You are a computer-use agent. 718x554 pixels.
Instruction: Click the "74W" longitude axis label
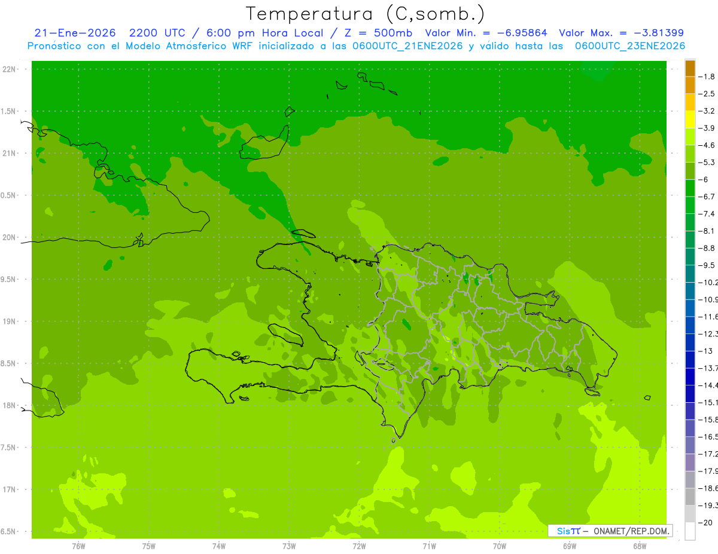coord(219,546)
